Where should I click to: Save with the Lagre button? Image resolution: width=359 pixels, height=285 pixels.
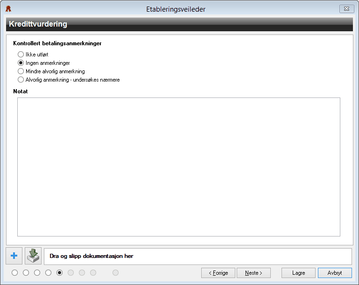click(299, 273)
